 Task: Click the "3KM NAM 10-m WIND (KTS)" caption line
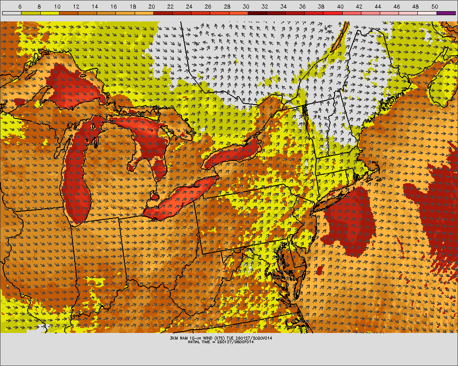(221, 338)
